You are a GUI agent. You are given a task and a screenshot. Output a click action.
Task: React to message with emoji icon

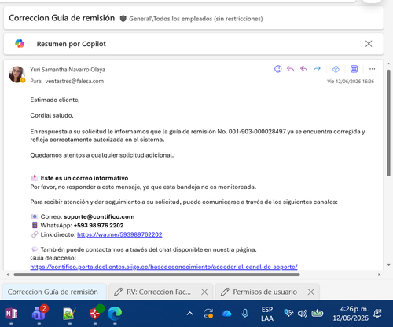(278, 69)
